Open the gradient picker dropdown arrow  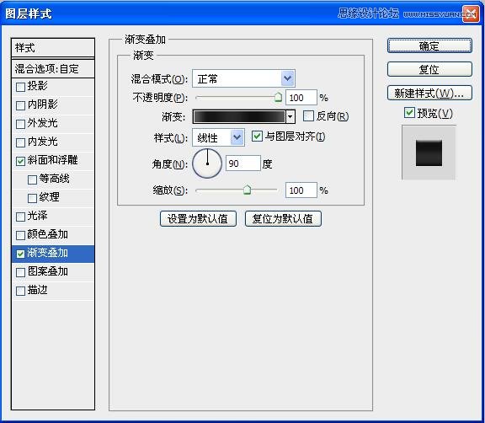pyautogui.click(x=290, y=116)
